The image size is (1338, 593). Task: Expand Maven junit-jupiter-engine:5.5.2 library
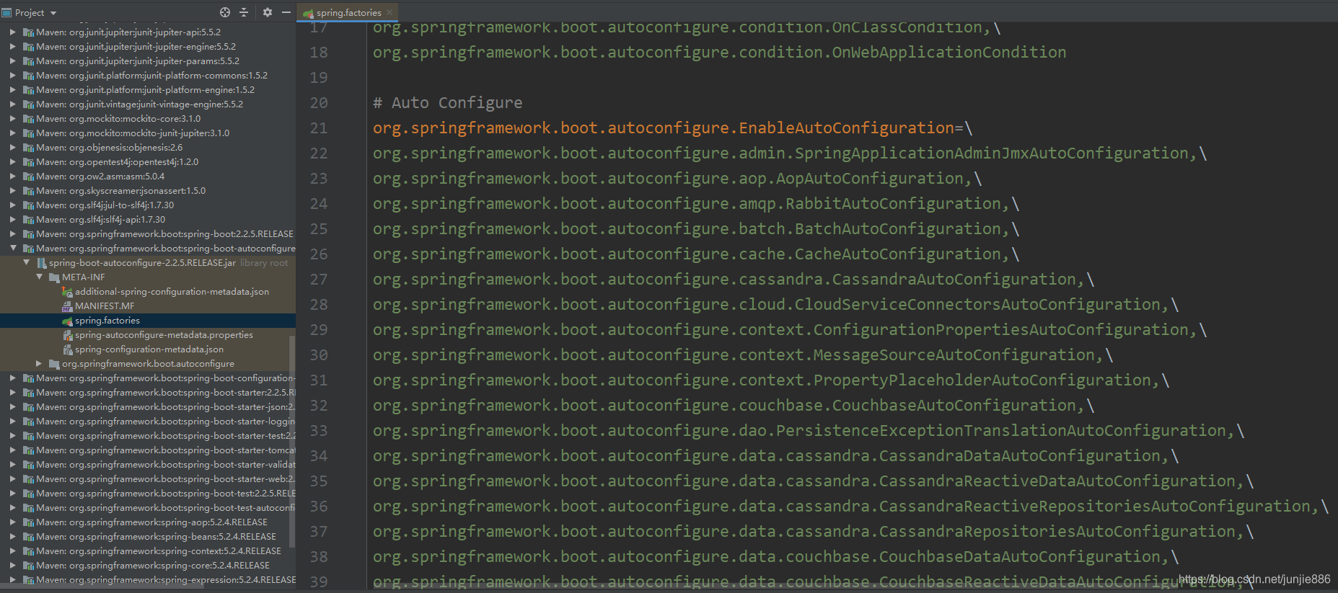click(x=13, y=47)
